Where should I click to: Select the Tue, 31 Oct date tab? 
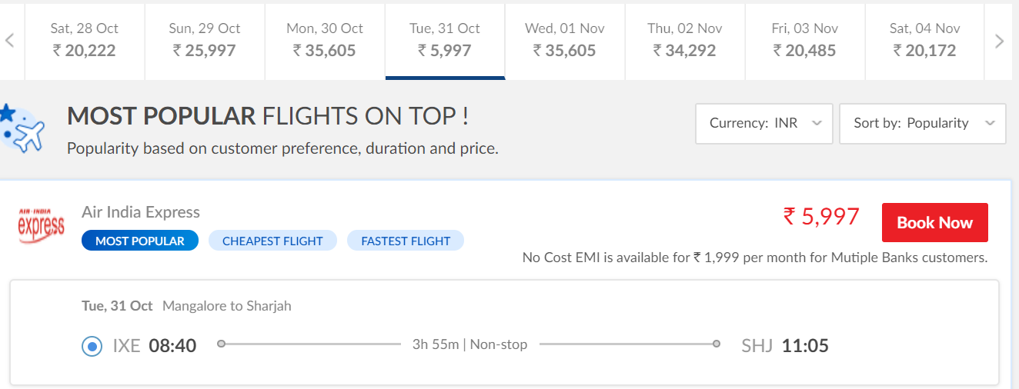(445, 40)
